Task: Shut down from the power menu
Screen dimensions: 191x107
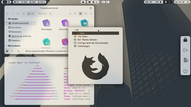Action: [185, 71]
